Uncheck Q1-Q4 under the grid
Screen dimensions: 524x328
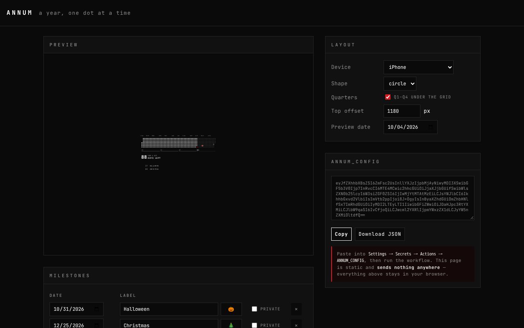coord(388,97)
